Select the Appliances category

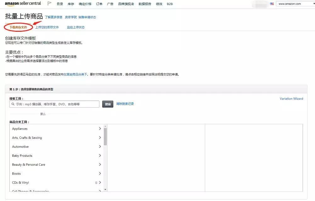[20, 129]
